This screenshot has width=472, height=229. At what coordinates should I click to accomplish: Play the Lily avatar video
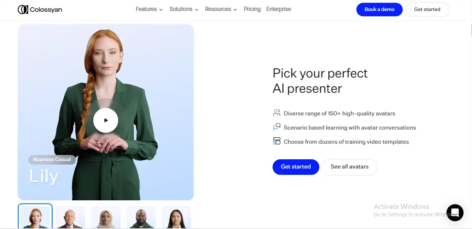[106, 120]
